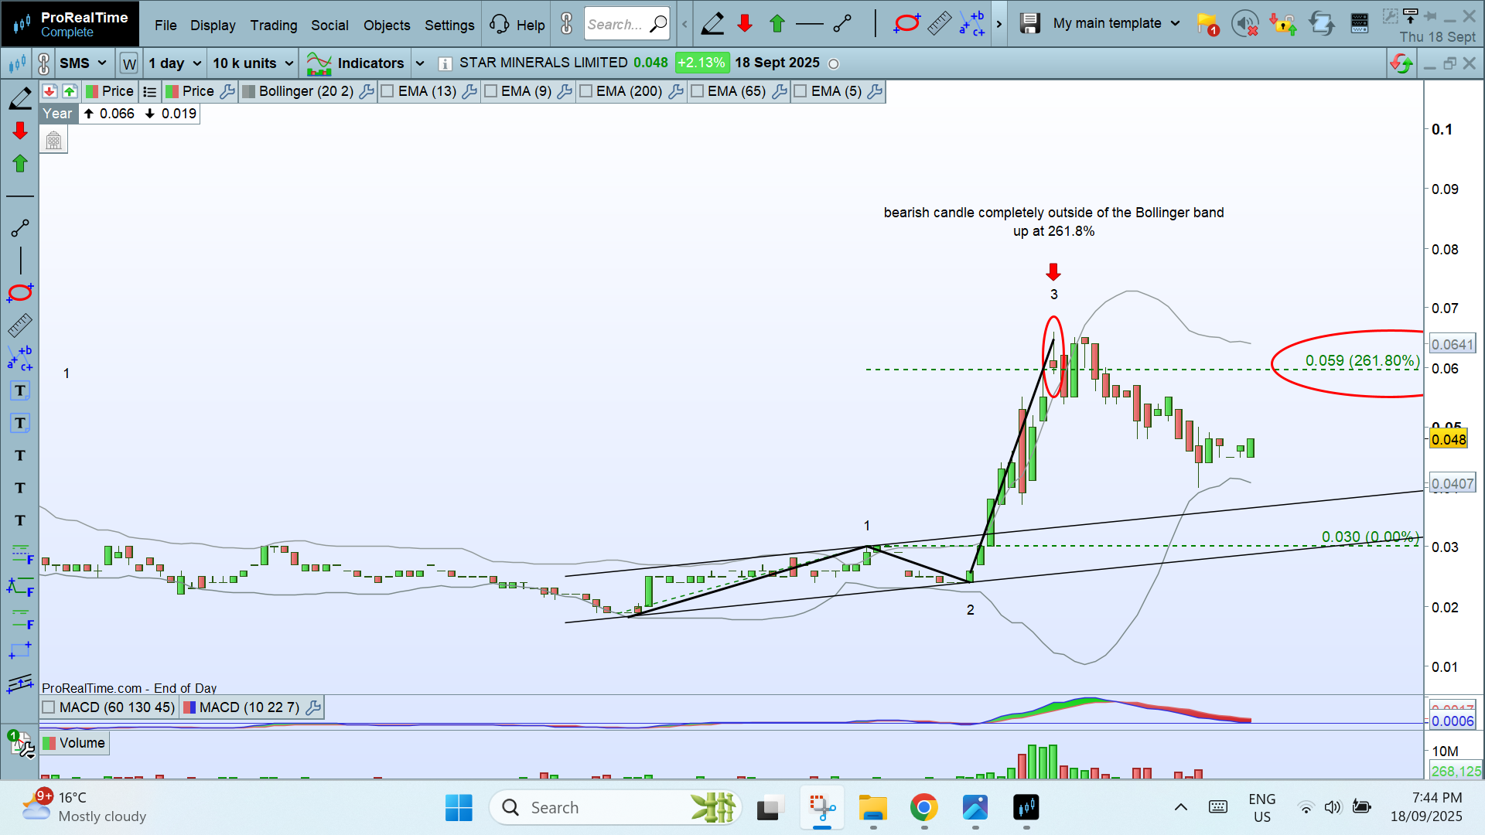Open settings wrench for EMA (200)

coord(676,91)
